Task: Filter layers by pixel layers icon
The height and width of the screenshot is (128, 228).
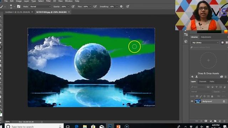Action: pos(208,87)
